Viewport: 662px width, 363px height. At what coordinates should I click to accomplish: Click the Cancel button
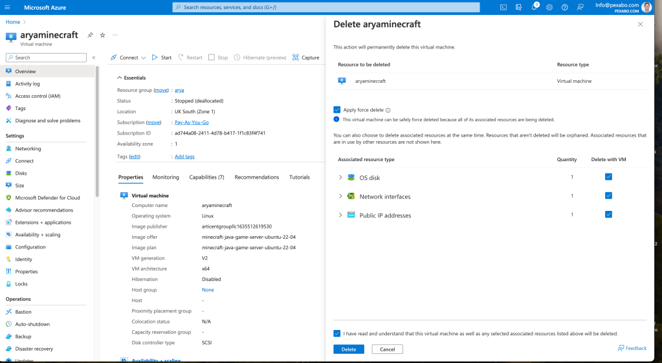click(x=387, y=349)
